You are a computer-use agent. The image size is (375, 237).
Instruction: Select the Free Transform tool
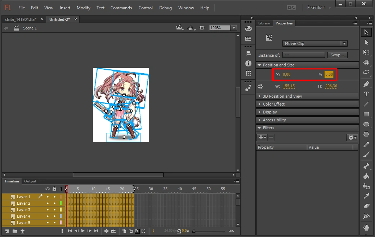366,52
